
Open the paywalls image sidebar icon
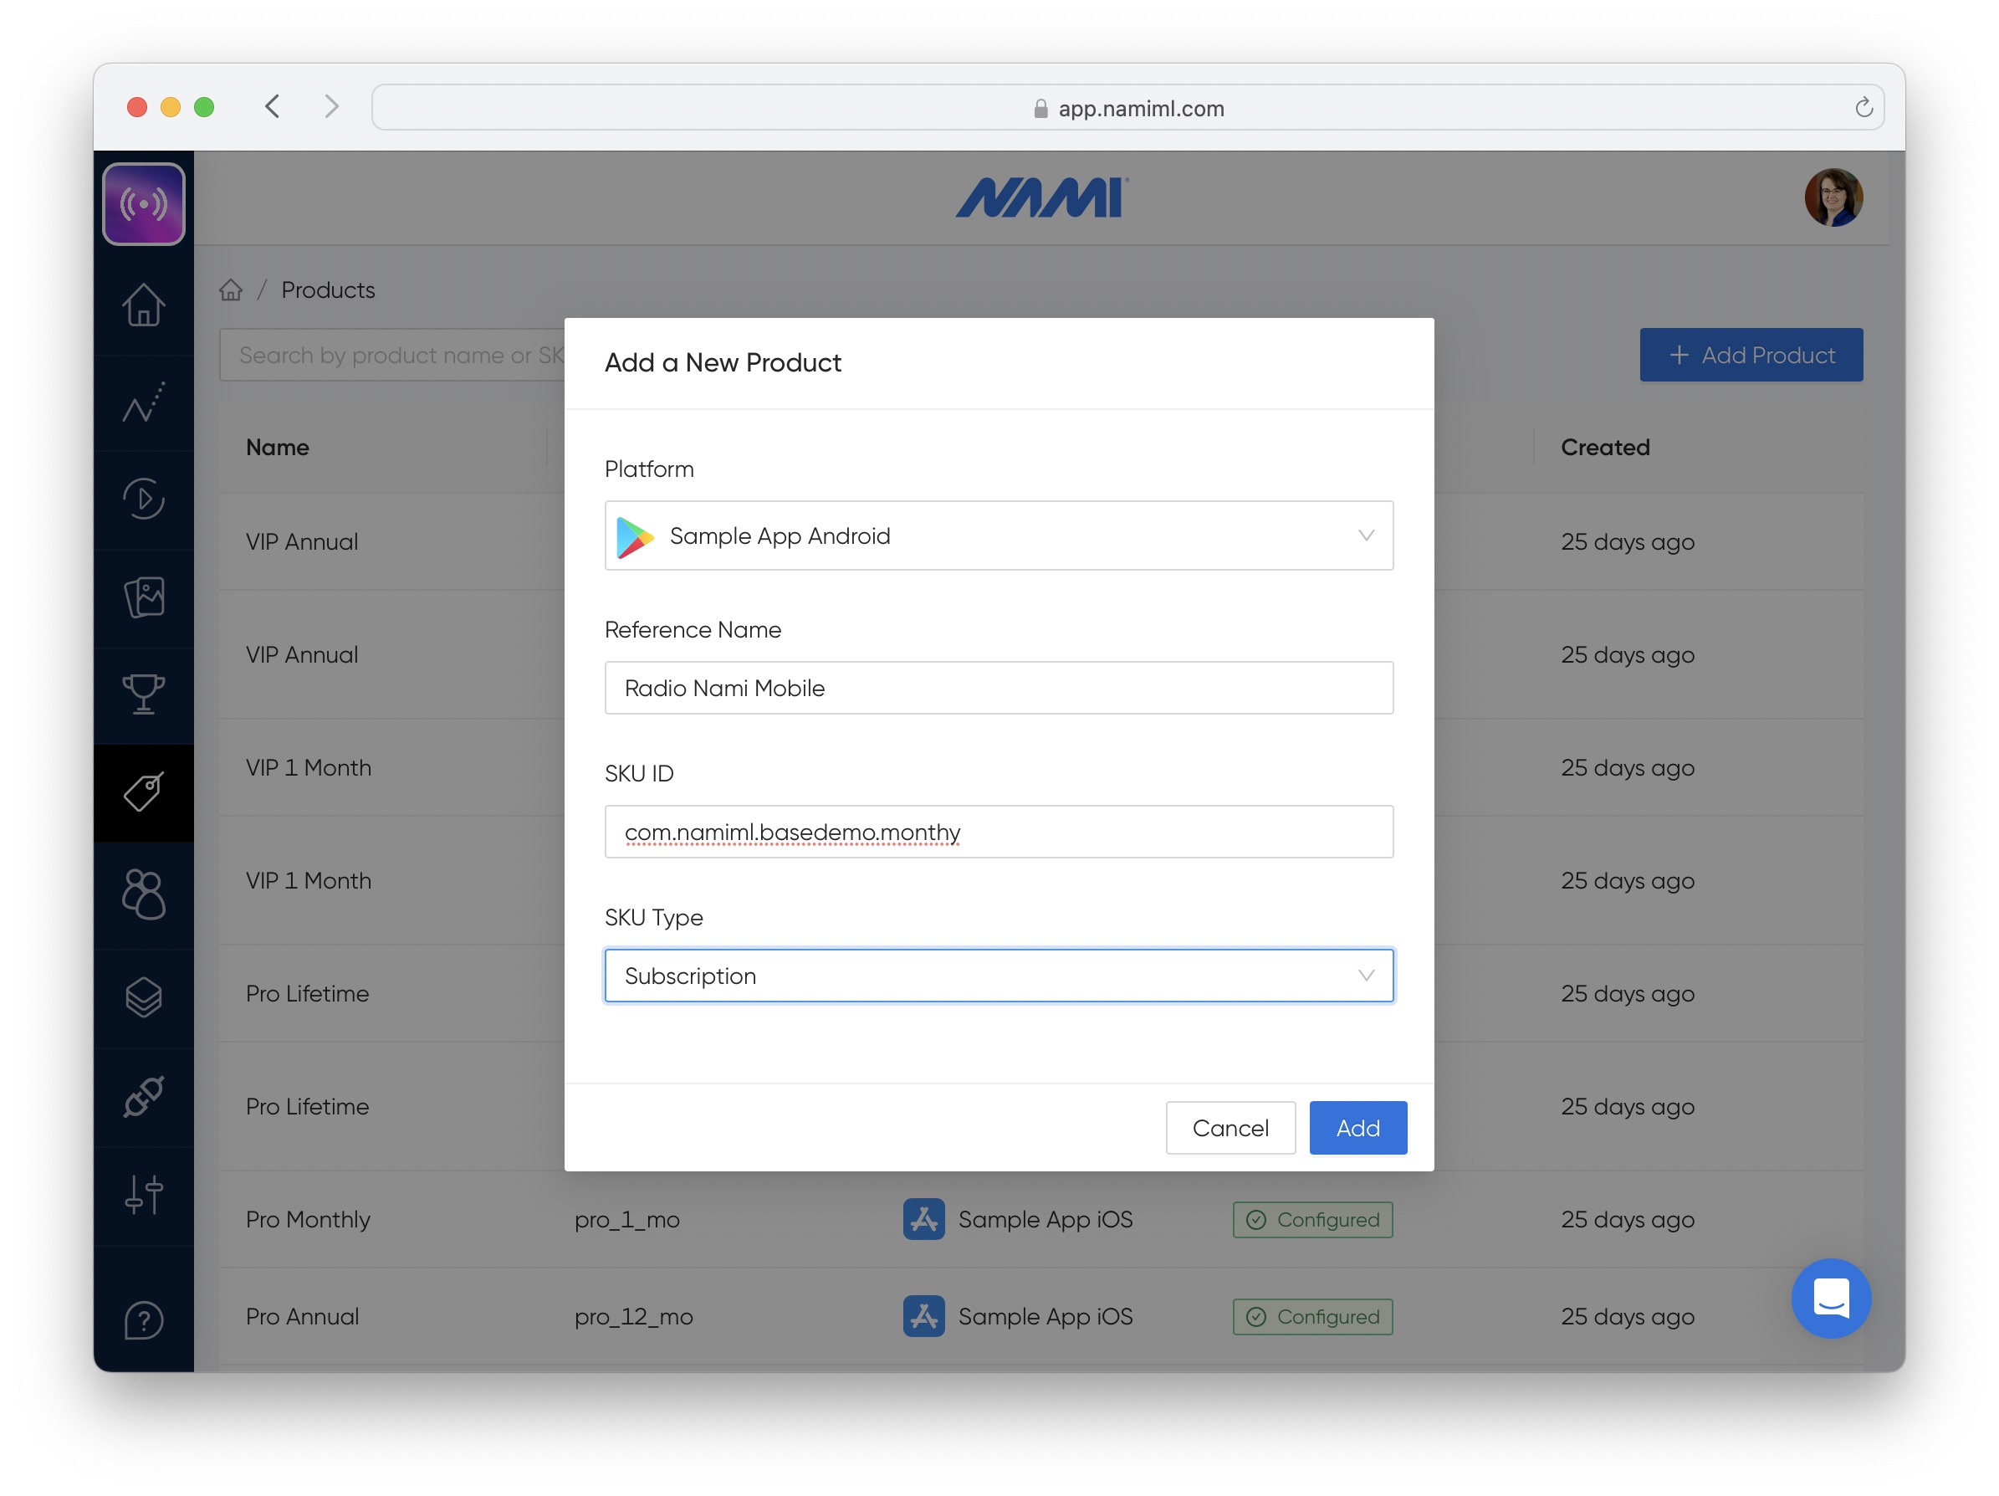(143, 597)
